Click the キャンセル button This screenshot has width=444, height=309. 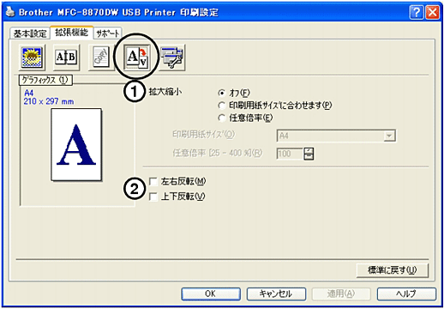[x=276, y=294]
